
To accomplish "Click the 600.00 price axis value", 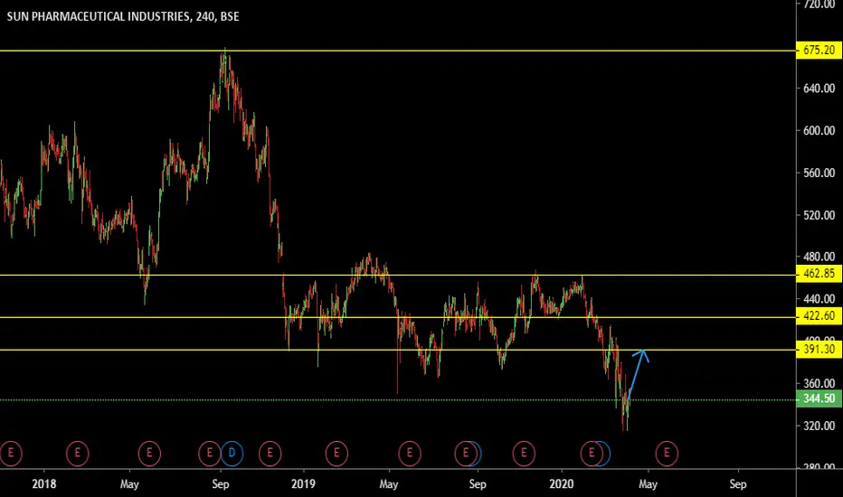I will coord(819,130).
